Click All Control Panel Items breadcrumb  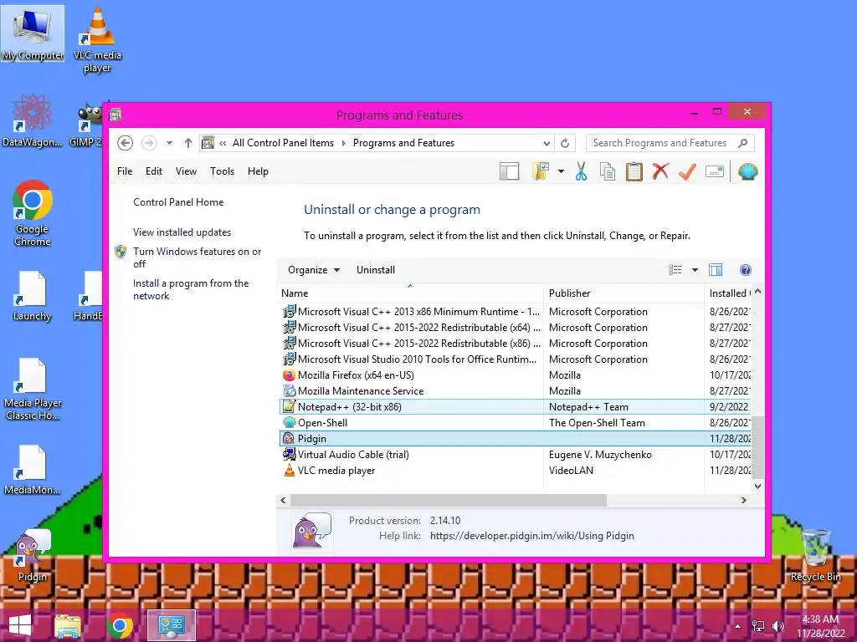click(x=283, y=143)
